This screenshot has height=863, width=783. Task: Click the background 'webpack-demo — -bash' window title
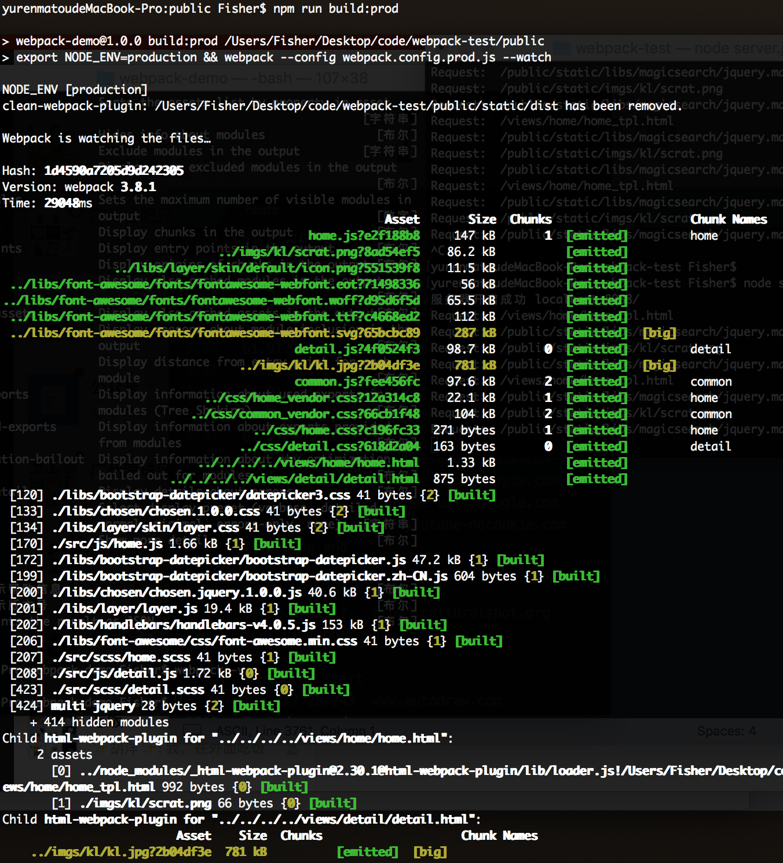[243, 78]
